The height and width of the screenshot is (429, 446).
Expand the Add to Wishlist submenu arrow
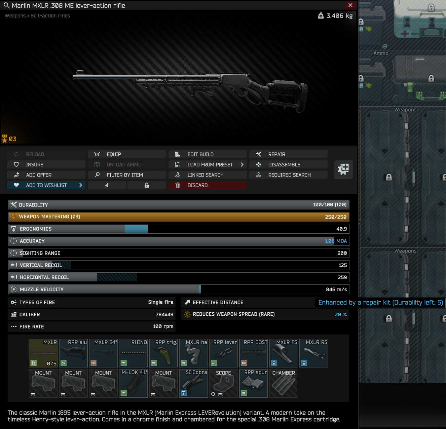(x=81, y=185)
